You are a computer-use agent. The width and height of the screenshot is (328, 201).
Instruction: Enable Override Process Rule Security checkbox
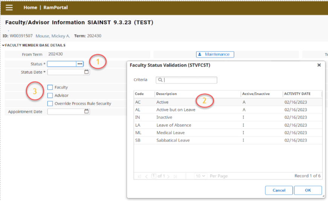click(x=50, y=104)
